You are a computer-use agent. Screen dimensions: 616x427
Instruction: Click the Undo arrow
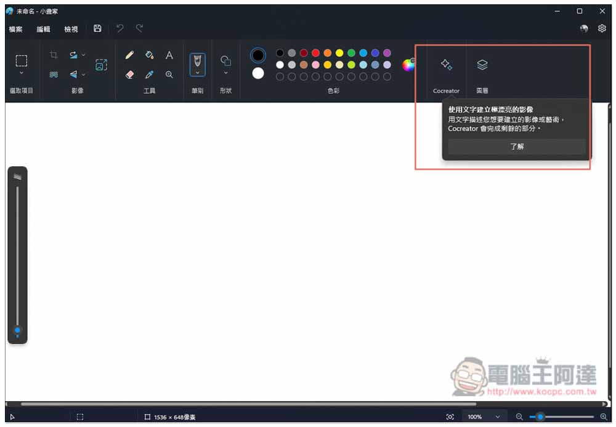120,28
